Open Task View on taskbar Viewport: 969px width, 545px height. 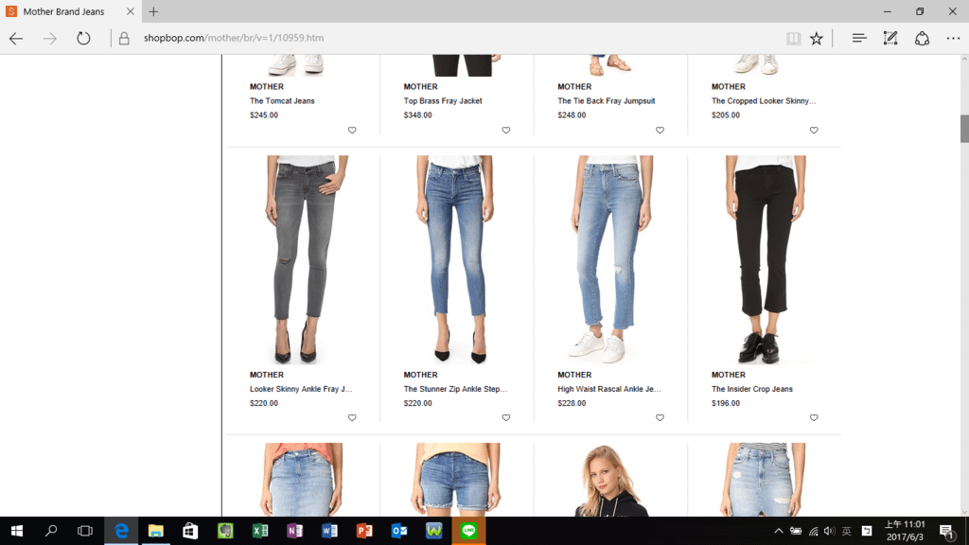(85, 531)
